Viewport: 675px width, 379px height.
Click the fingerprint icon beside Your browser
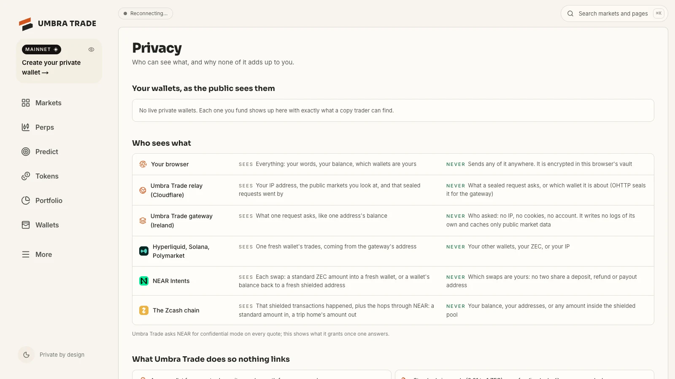(143, 164)
